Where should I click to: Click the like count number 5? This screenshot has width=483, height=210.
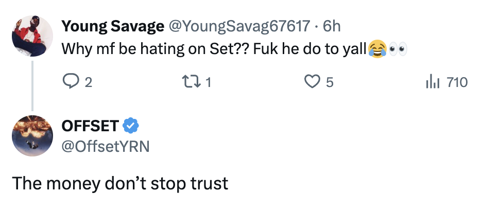coord(330,82)
